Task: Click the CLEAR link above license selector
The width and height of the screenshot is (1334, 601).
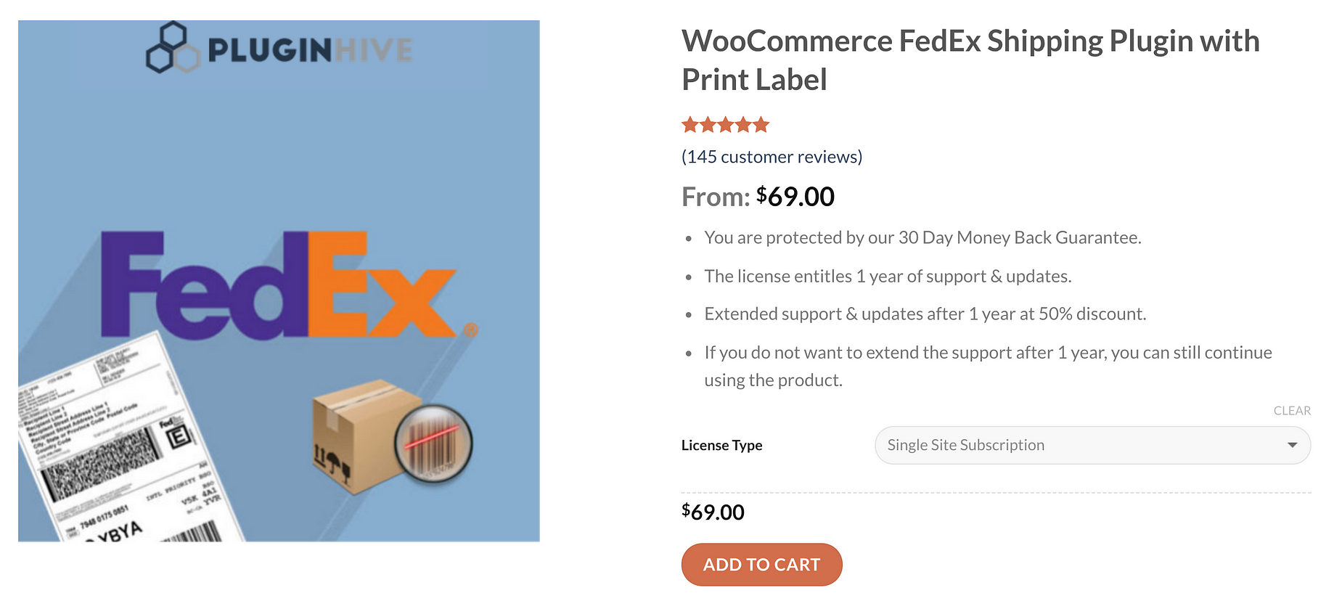Action: 1292,411
